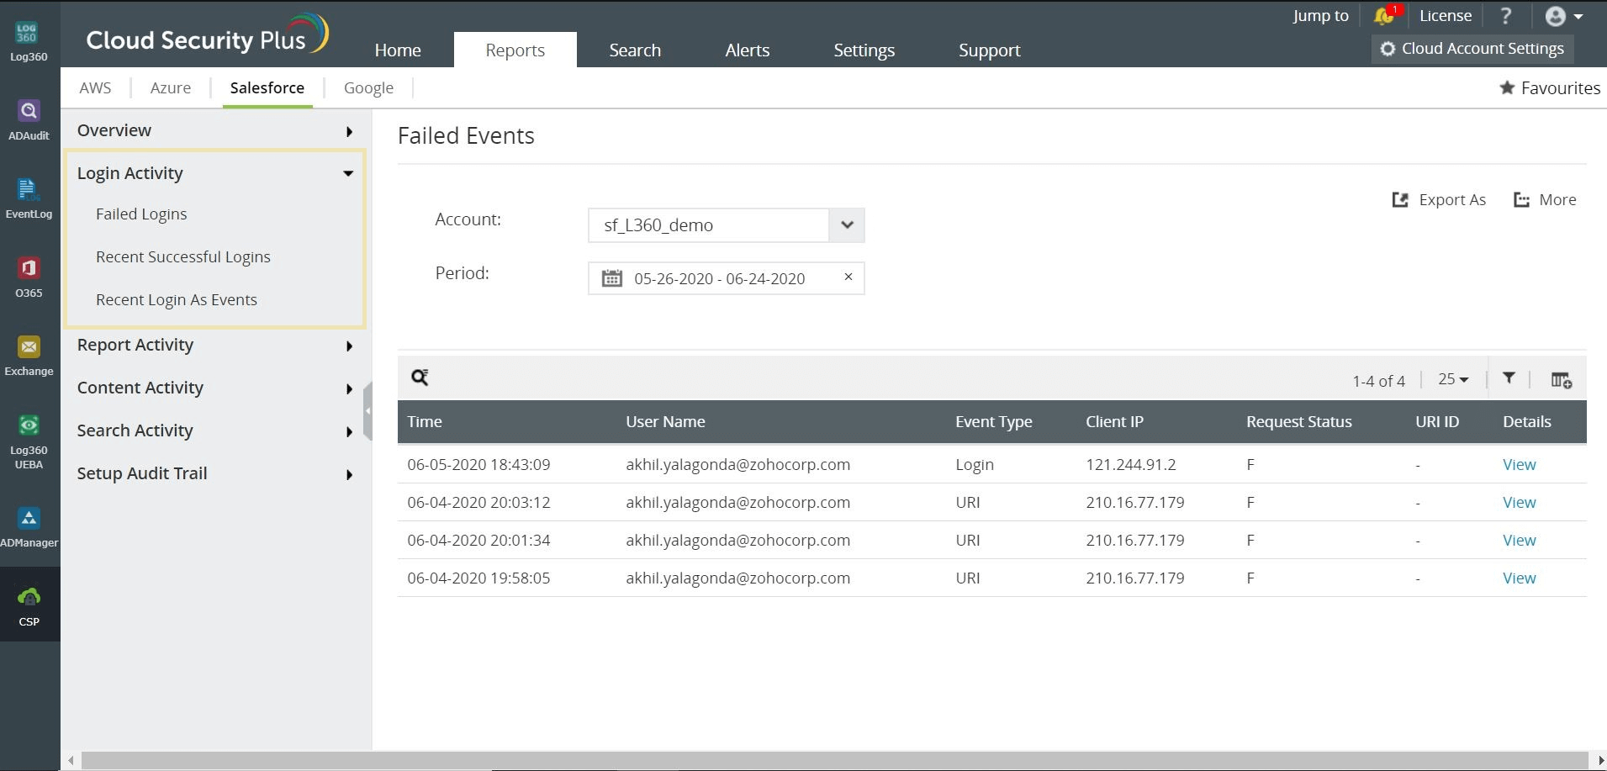Open help question mark icon
The width and height of the screenshot is (1607, 771).
click(x=1506, y=16)
